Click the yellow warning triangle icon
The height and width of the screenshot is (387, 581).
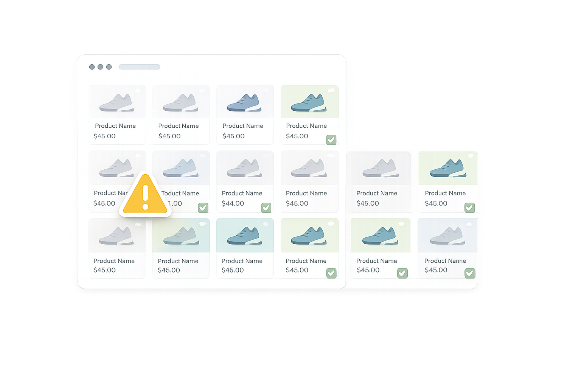click(x=145, y=195)
